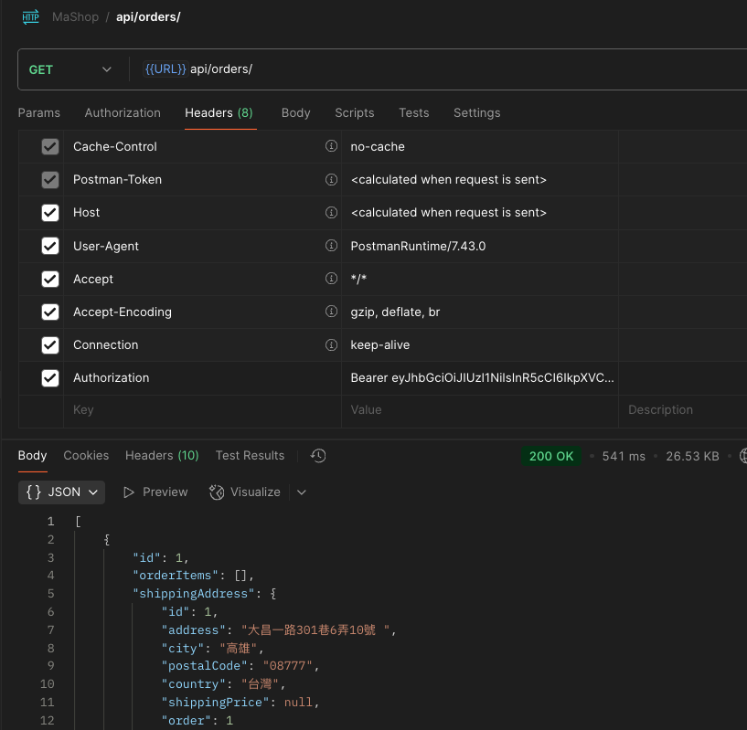This screenshot has width=747, height=730.
Task: Disable the Authorization header checkbox
Action: (x=50, y=378)
